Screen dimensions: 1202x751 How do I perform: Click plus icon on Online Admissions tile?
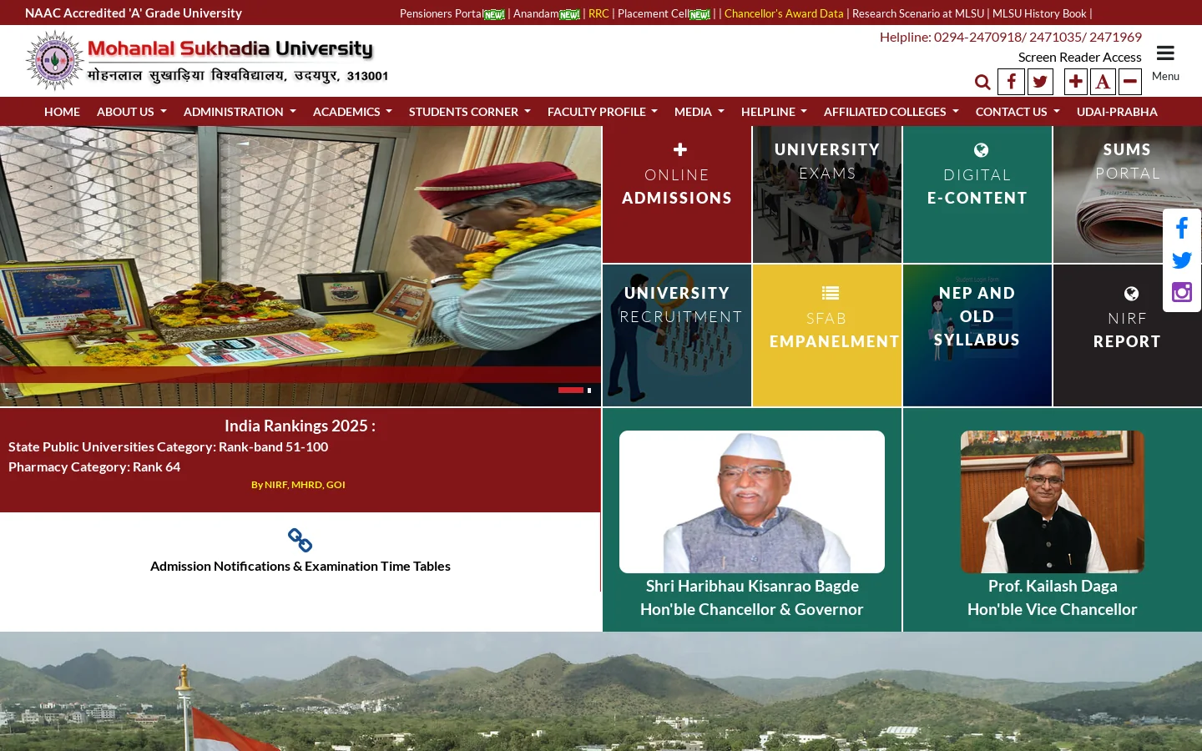tap(680, 149)
